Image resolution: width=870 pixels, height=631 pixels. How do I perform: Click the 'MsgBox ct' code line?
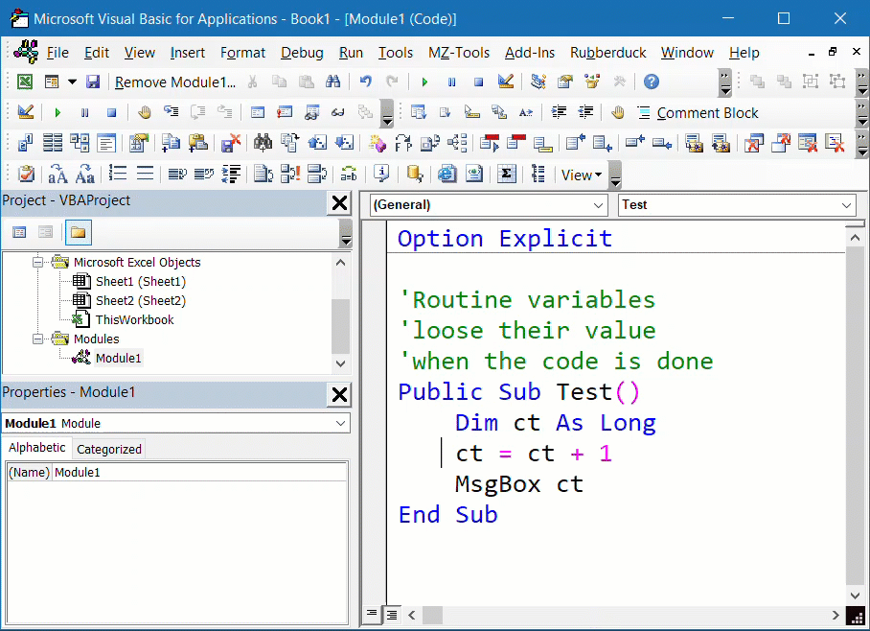pyautogui.click(x=518, y=484)
